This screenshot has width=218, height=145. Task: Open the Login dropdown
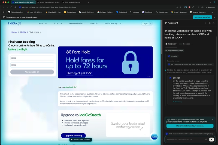coord(147,23)
